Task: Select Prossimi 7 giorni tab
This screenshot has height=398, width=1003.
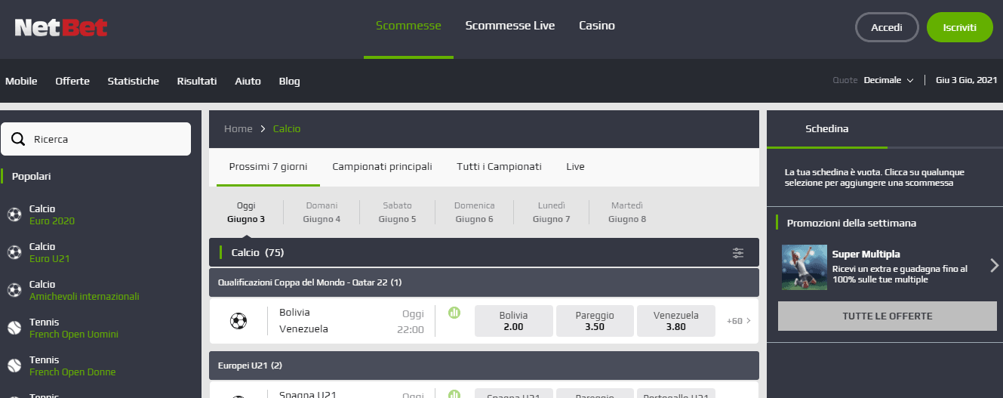Action: click(268, 167)
